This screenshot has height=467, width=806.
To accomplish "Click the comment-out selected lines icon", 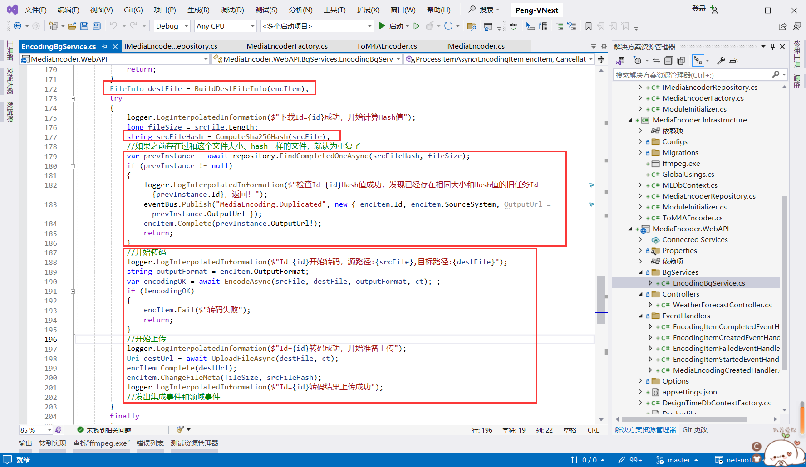I will (560, 26).
